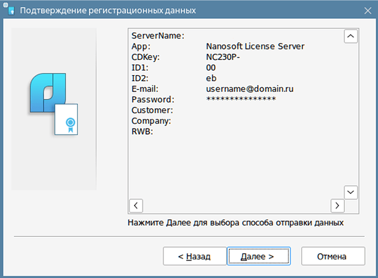Click the CDKey value NC230P-

point(223,57)
